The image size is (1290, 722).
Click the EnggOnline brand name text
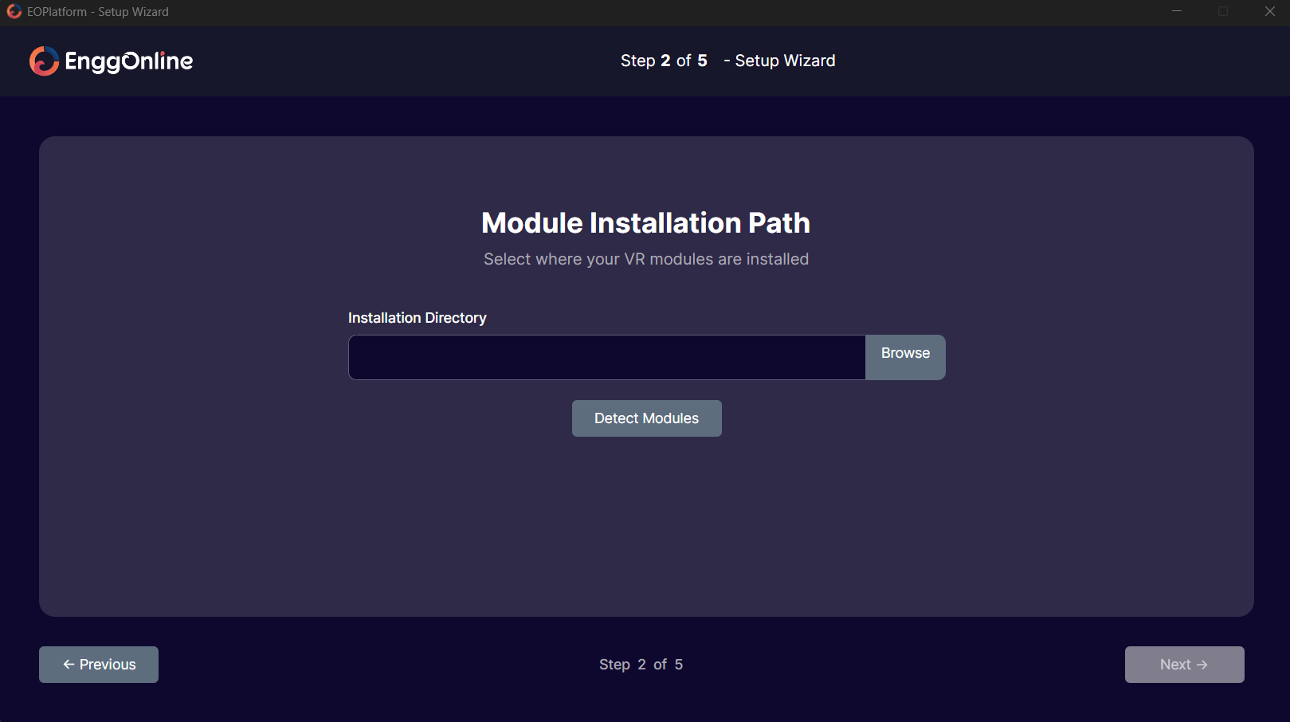coord(128,61)
